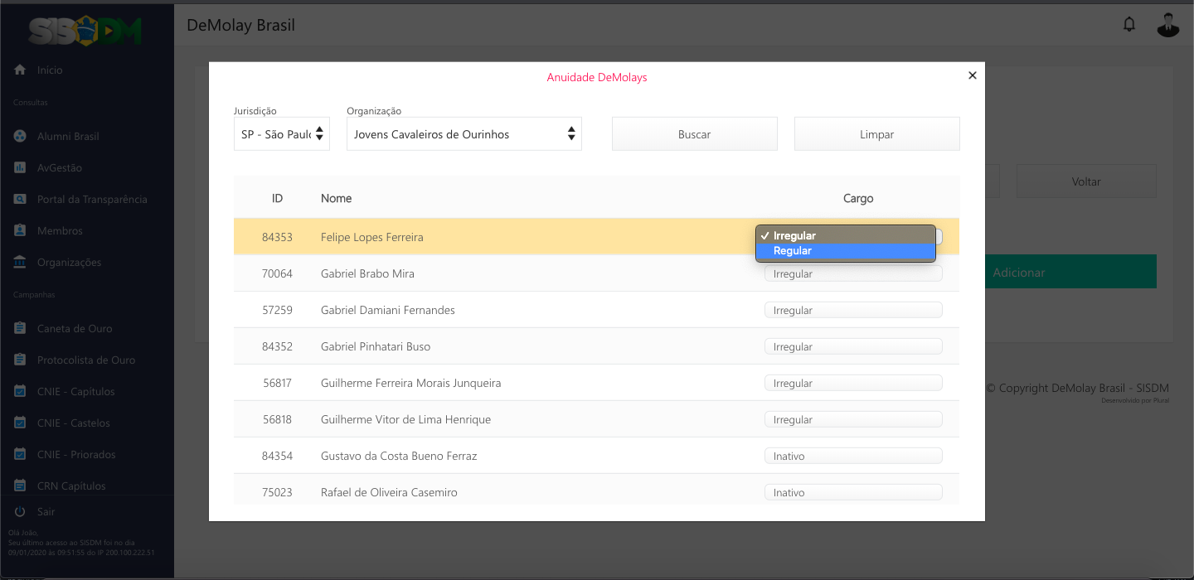This screenshot has width=1194, height=580.
Task: Click the Início home icon
Action: pos(21,70)
